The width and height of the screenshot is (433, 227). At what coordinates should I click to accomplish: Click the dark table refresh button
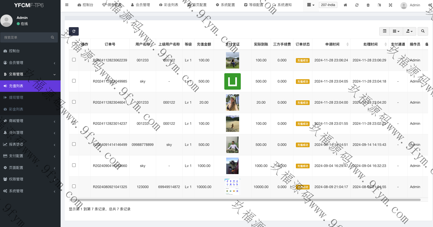(74, 31)
